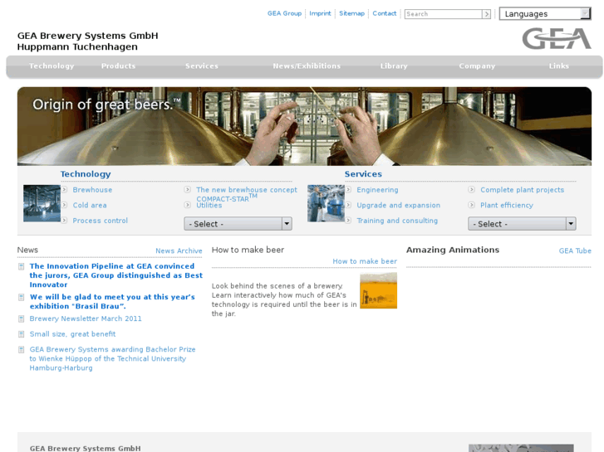Open the Sitemap link
Viewport: 604px width, 452px height.
coord(351,13)
